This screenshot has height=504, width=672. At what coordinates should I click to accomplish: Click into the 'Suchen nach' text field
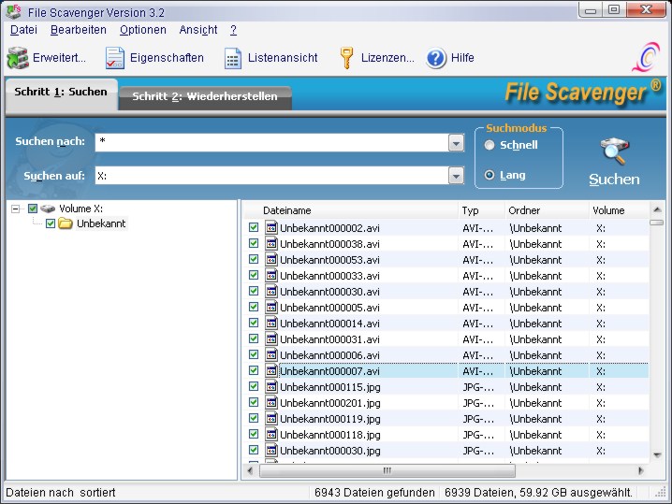[271, 142]
